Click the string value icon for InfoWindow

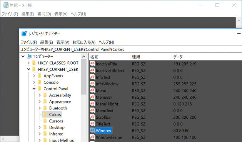92,84
